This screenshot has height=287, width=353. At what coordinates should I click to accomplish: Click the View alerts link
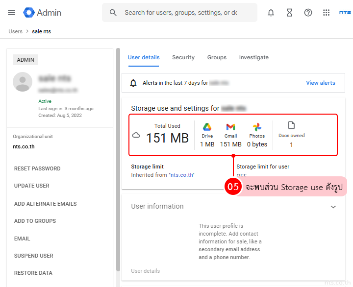coord(320,83)
